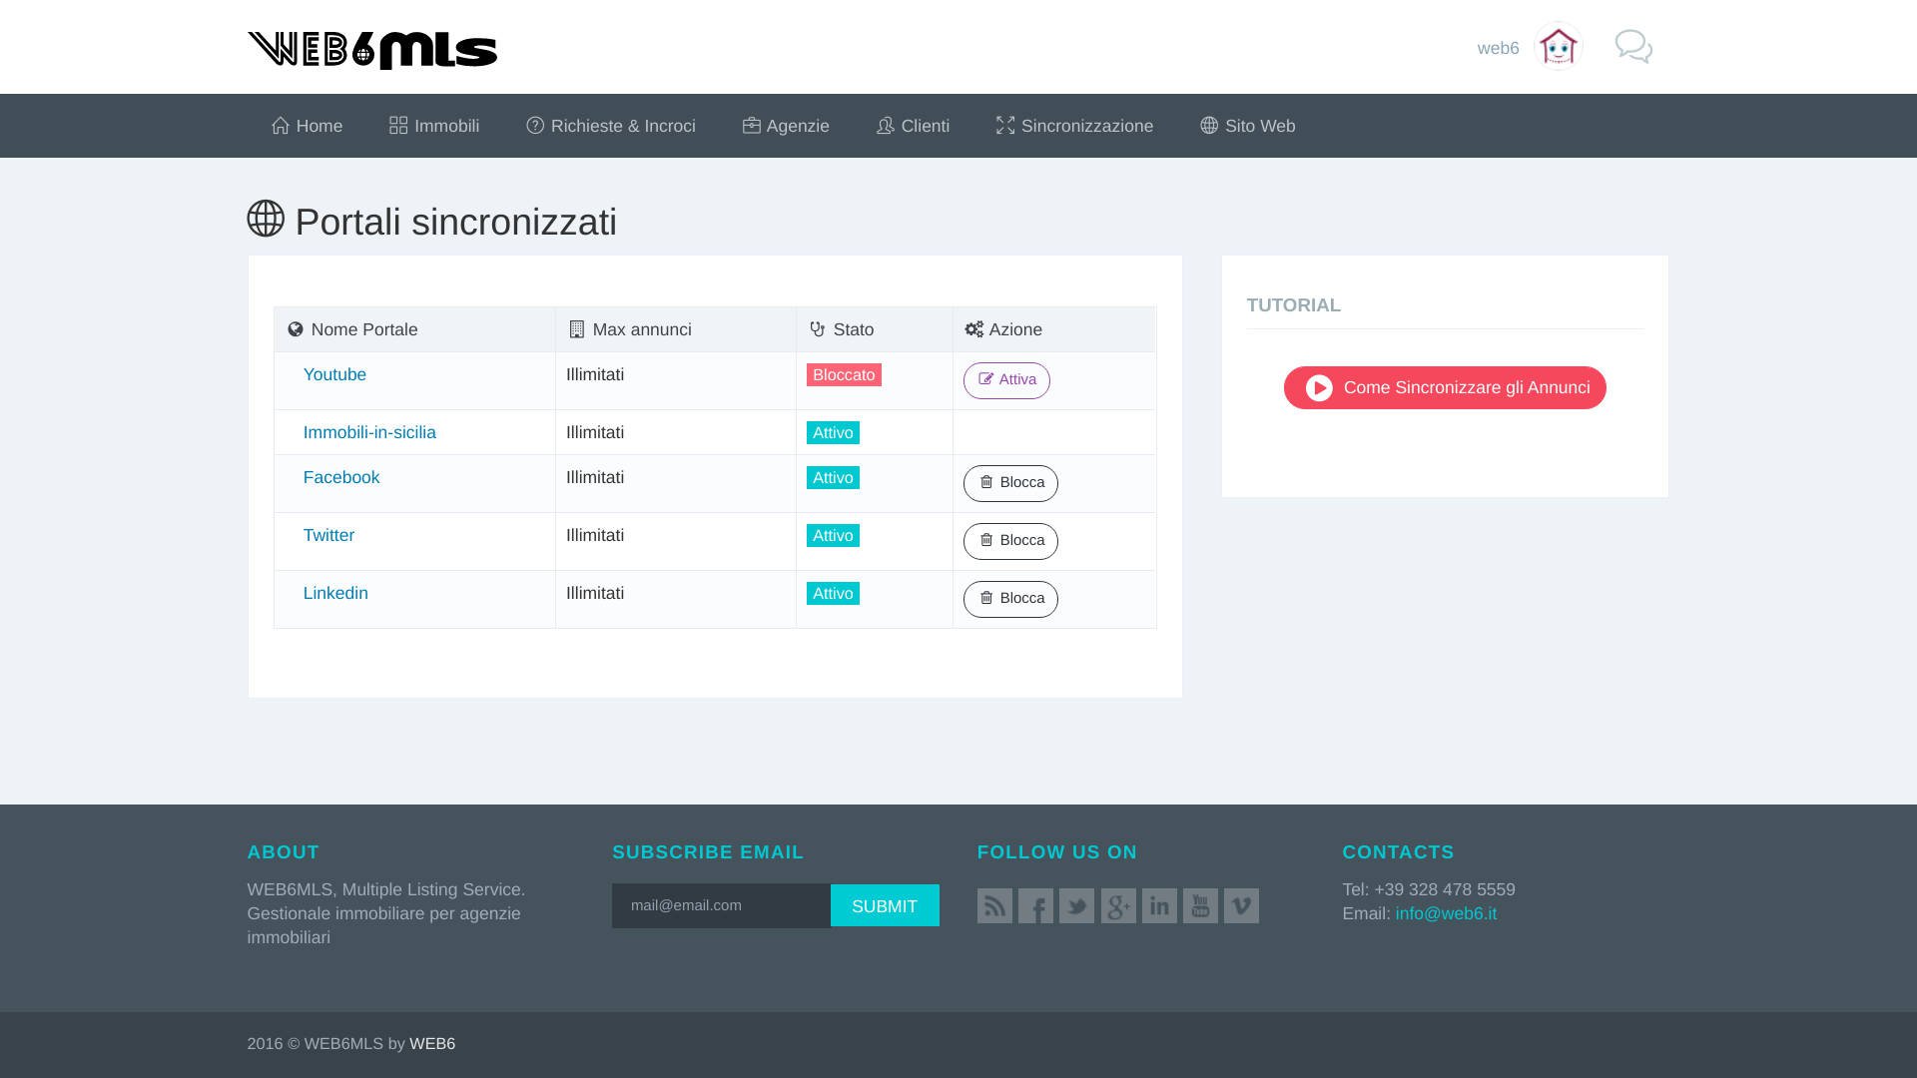Click the WEB6MLS logo
The width and height of the screenshot is (1917, 1078).
click(372, 50)
